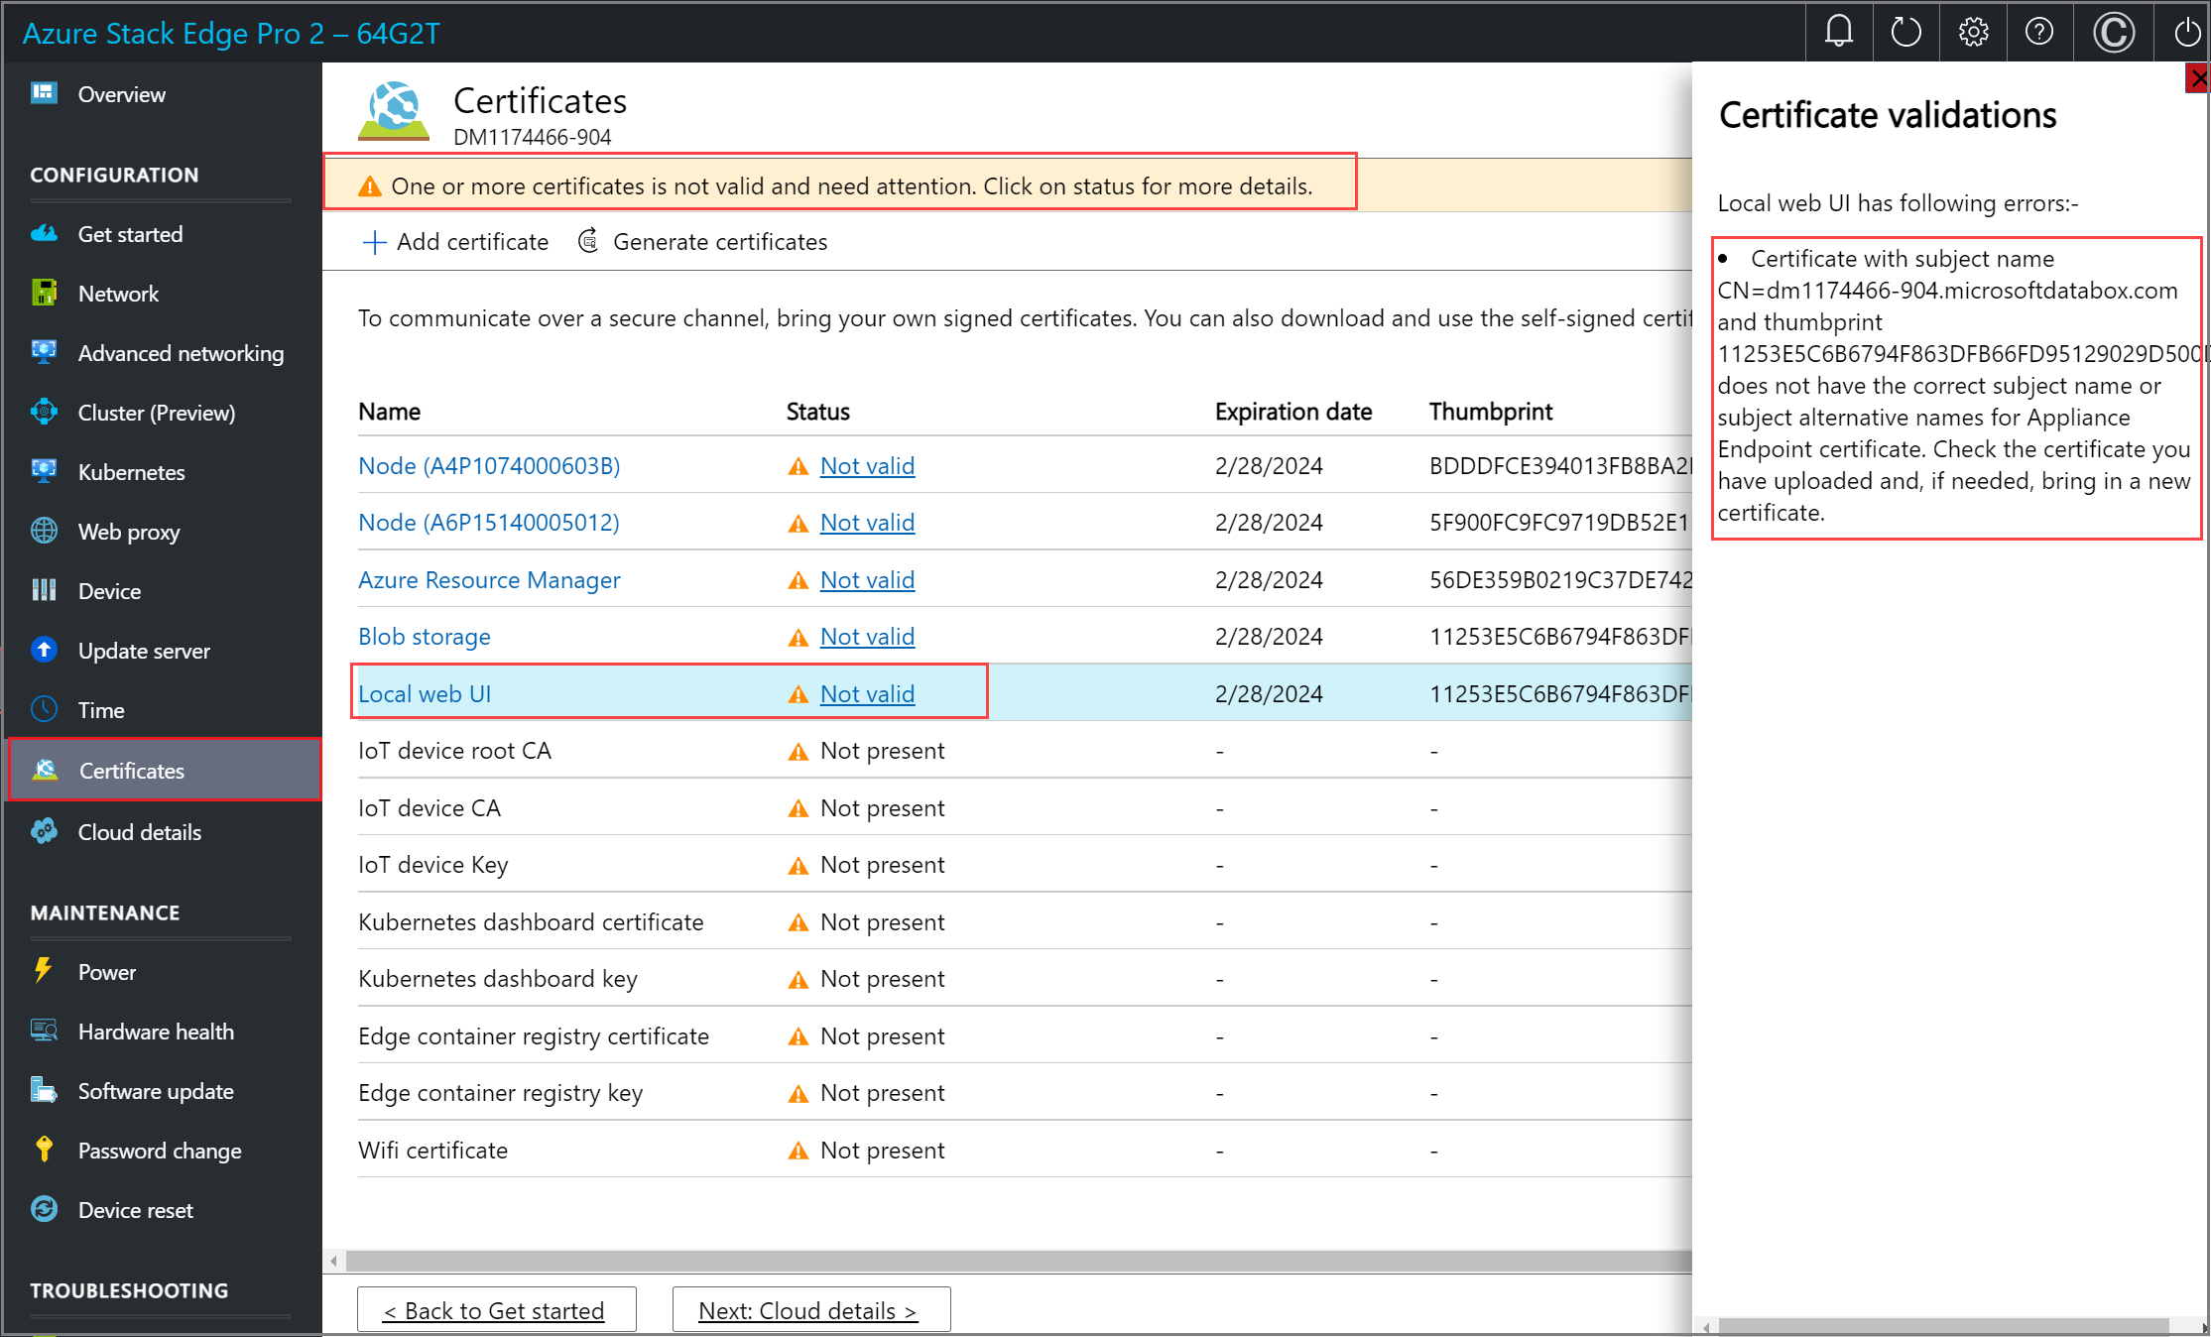Image resolution: width=2211 pixels, height=1337 pixels.
Task: Open the notifications bell icon
Action: point(1838,31)
